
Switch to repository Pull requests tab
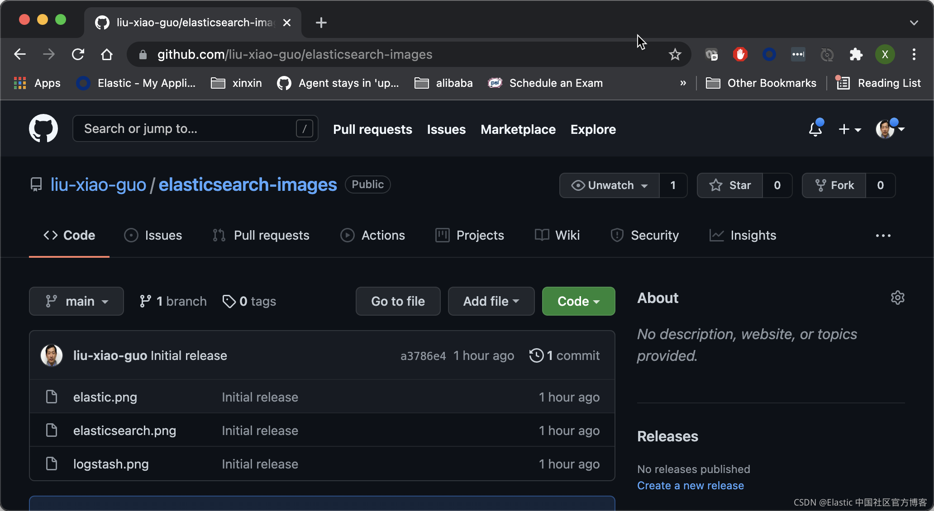pos(261,235)
